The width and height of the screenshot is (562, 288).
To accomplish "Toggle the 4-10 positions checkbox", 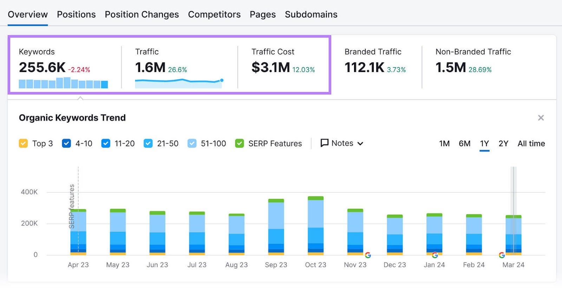I will pos(66,143).
